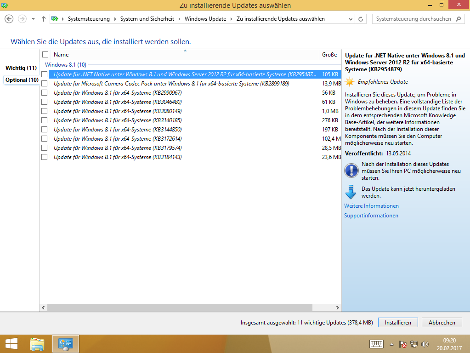
Task: Click the network tray icon
Action: [414, 344]
